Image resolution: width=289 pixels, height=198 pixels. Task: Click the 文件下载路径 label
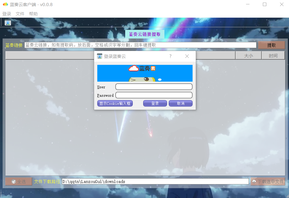pos(47,181)
